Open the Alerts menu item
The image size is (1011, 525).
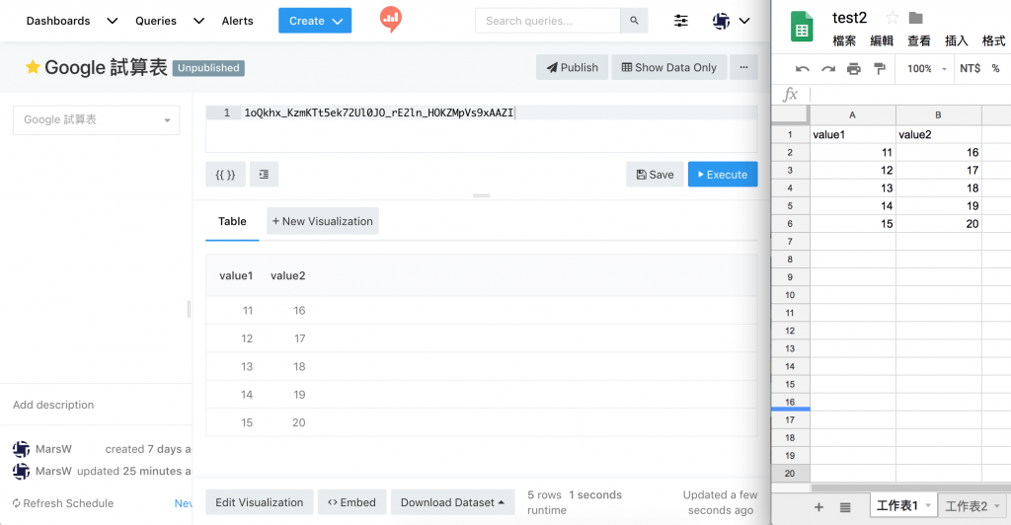pos(237,21)
